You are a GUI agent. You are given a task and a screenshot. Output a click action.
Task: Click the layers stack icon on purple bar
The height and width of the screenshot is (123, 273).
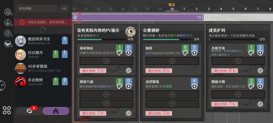coord(75,17)
